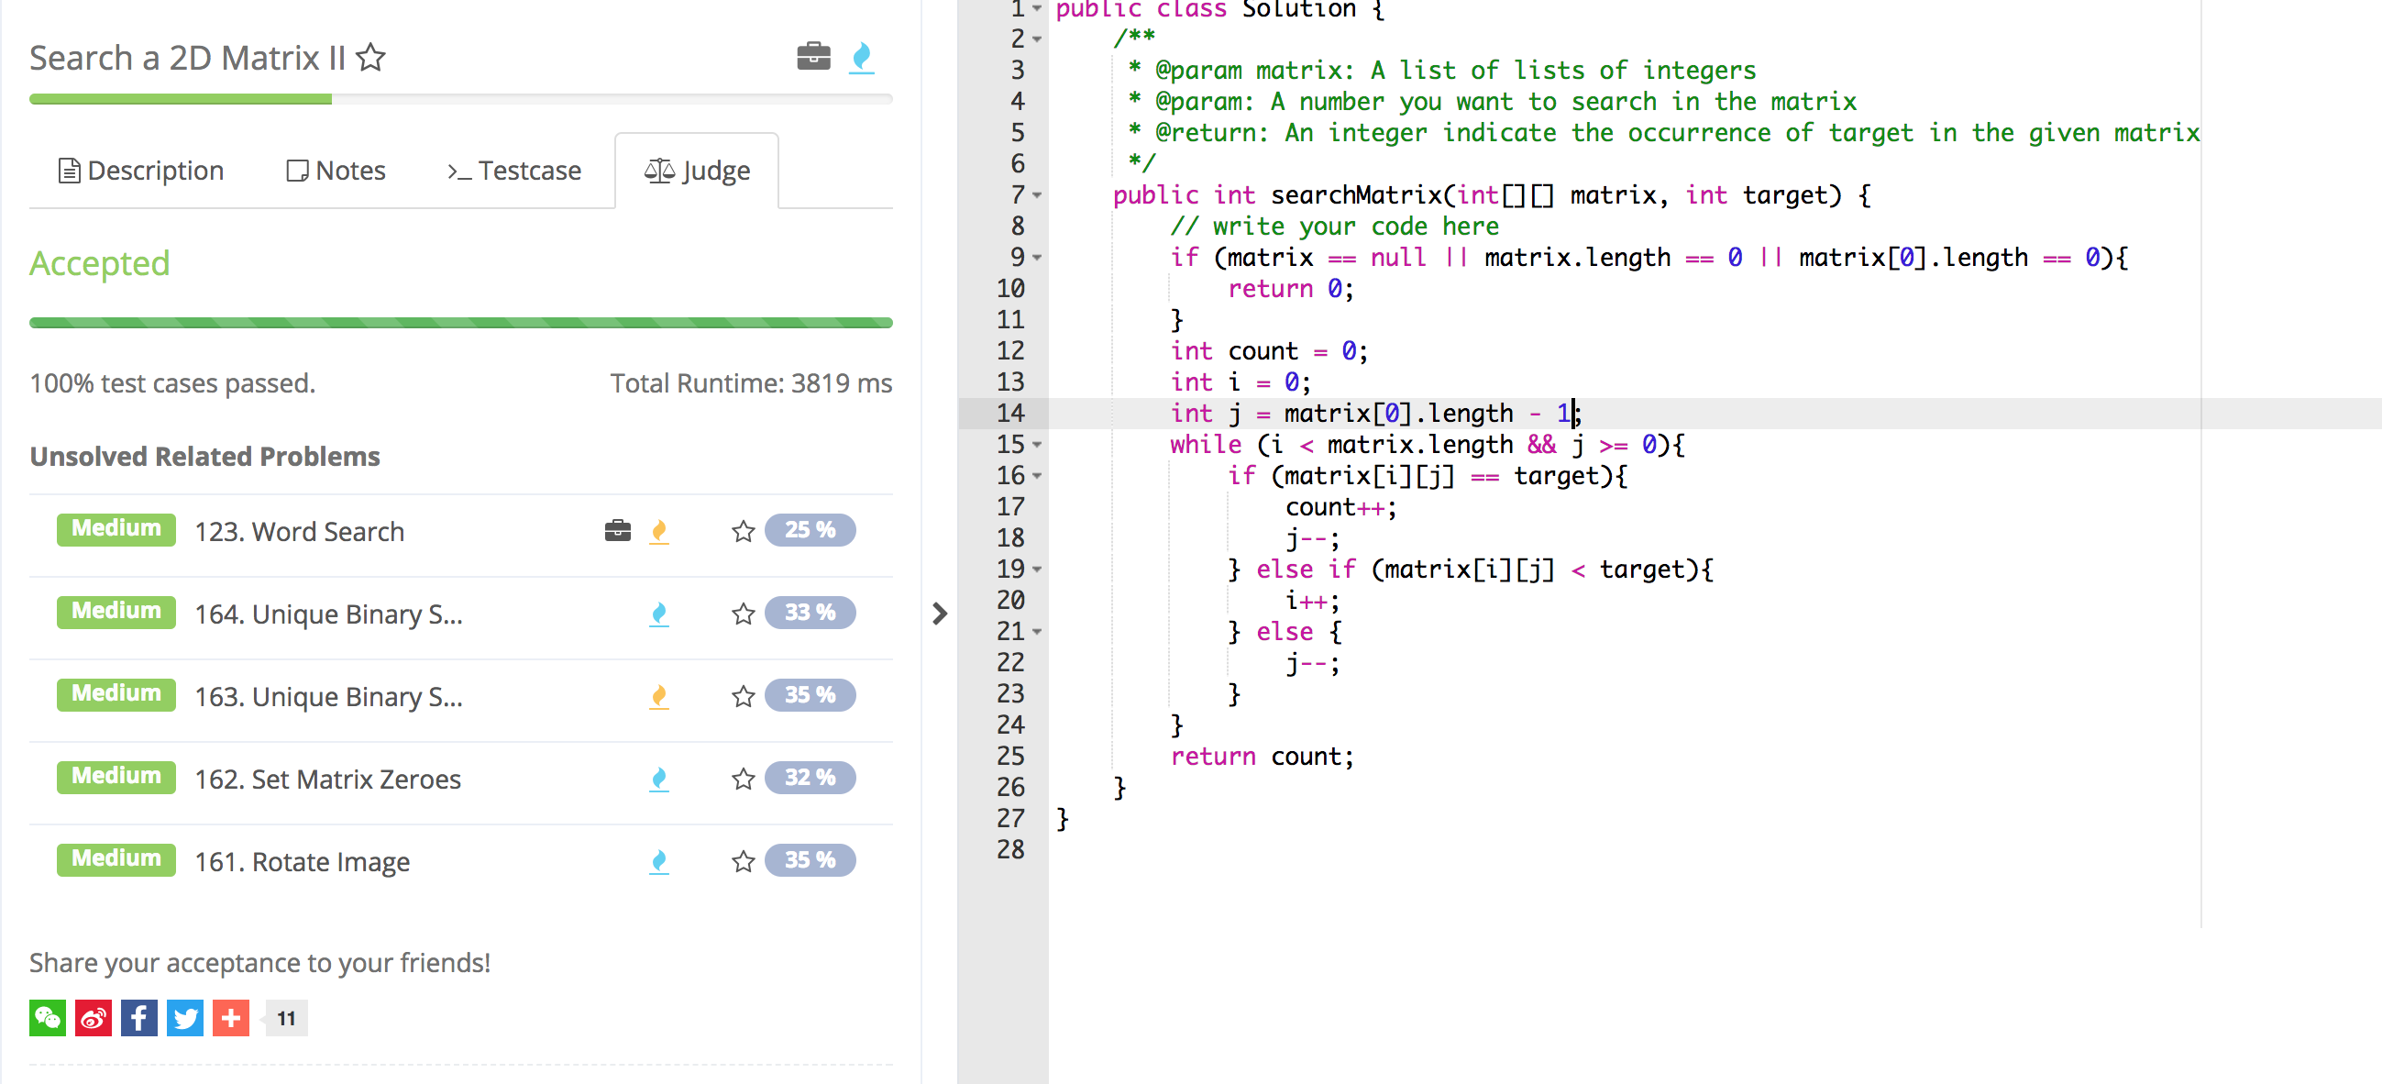The height and width of the screenshot is (1084, 2382).
Task: Click '100% test cases passed.' text
Action: [x=172, y=383]
